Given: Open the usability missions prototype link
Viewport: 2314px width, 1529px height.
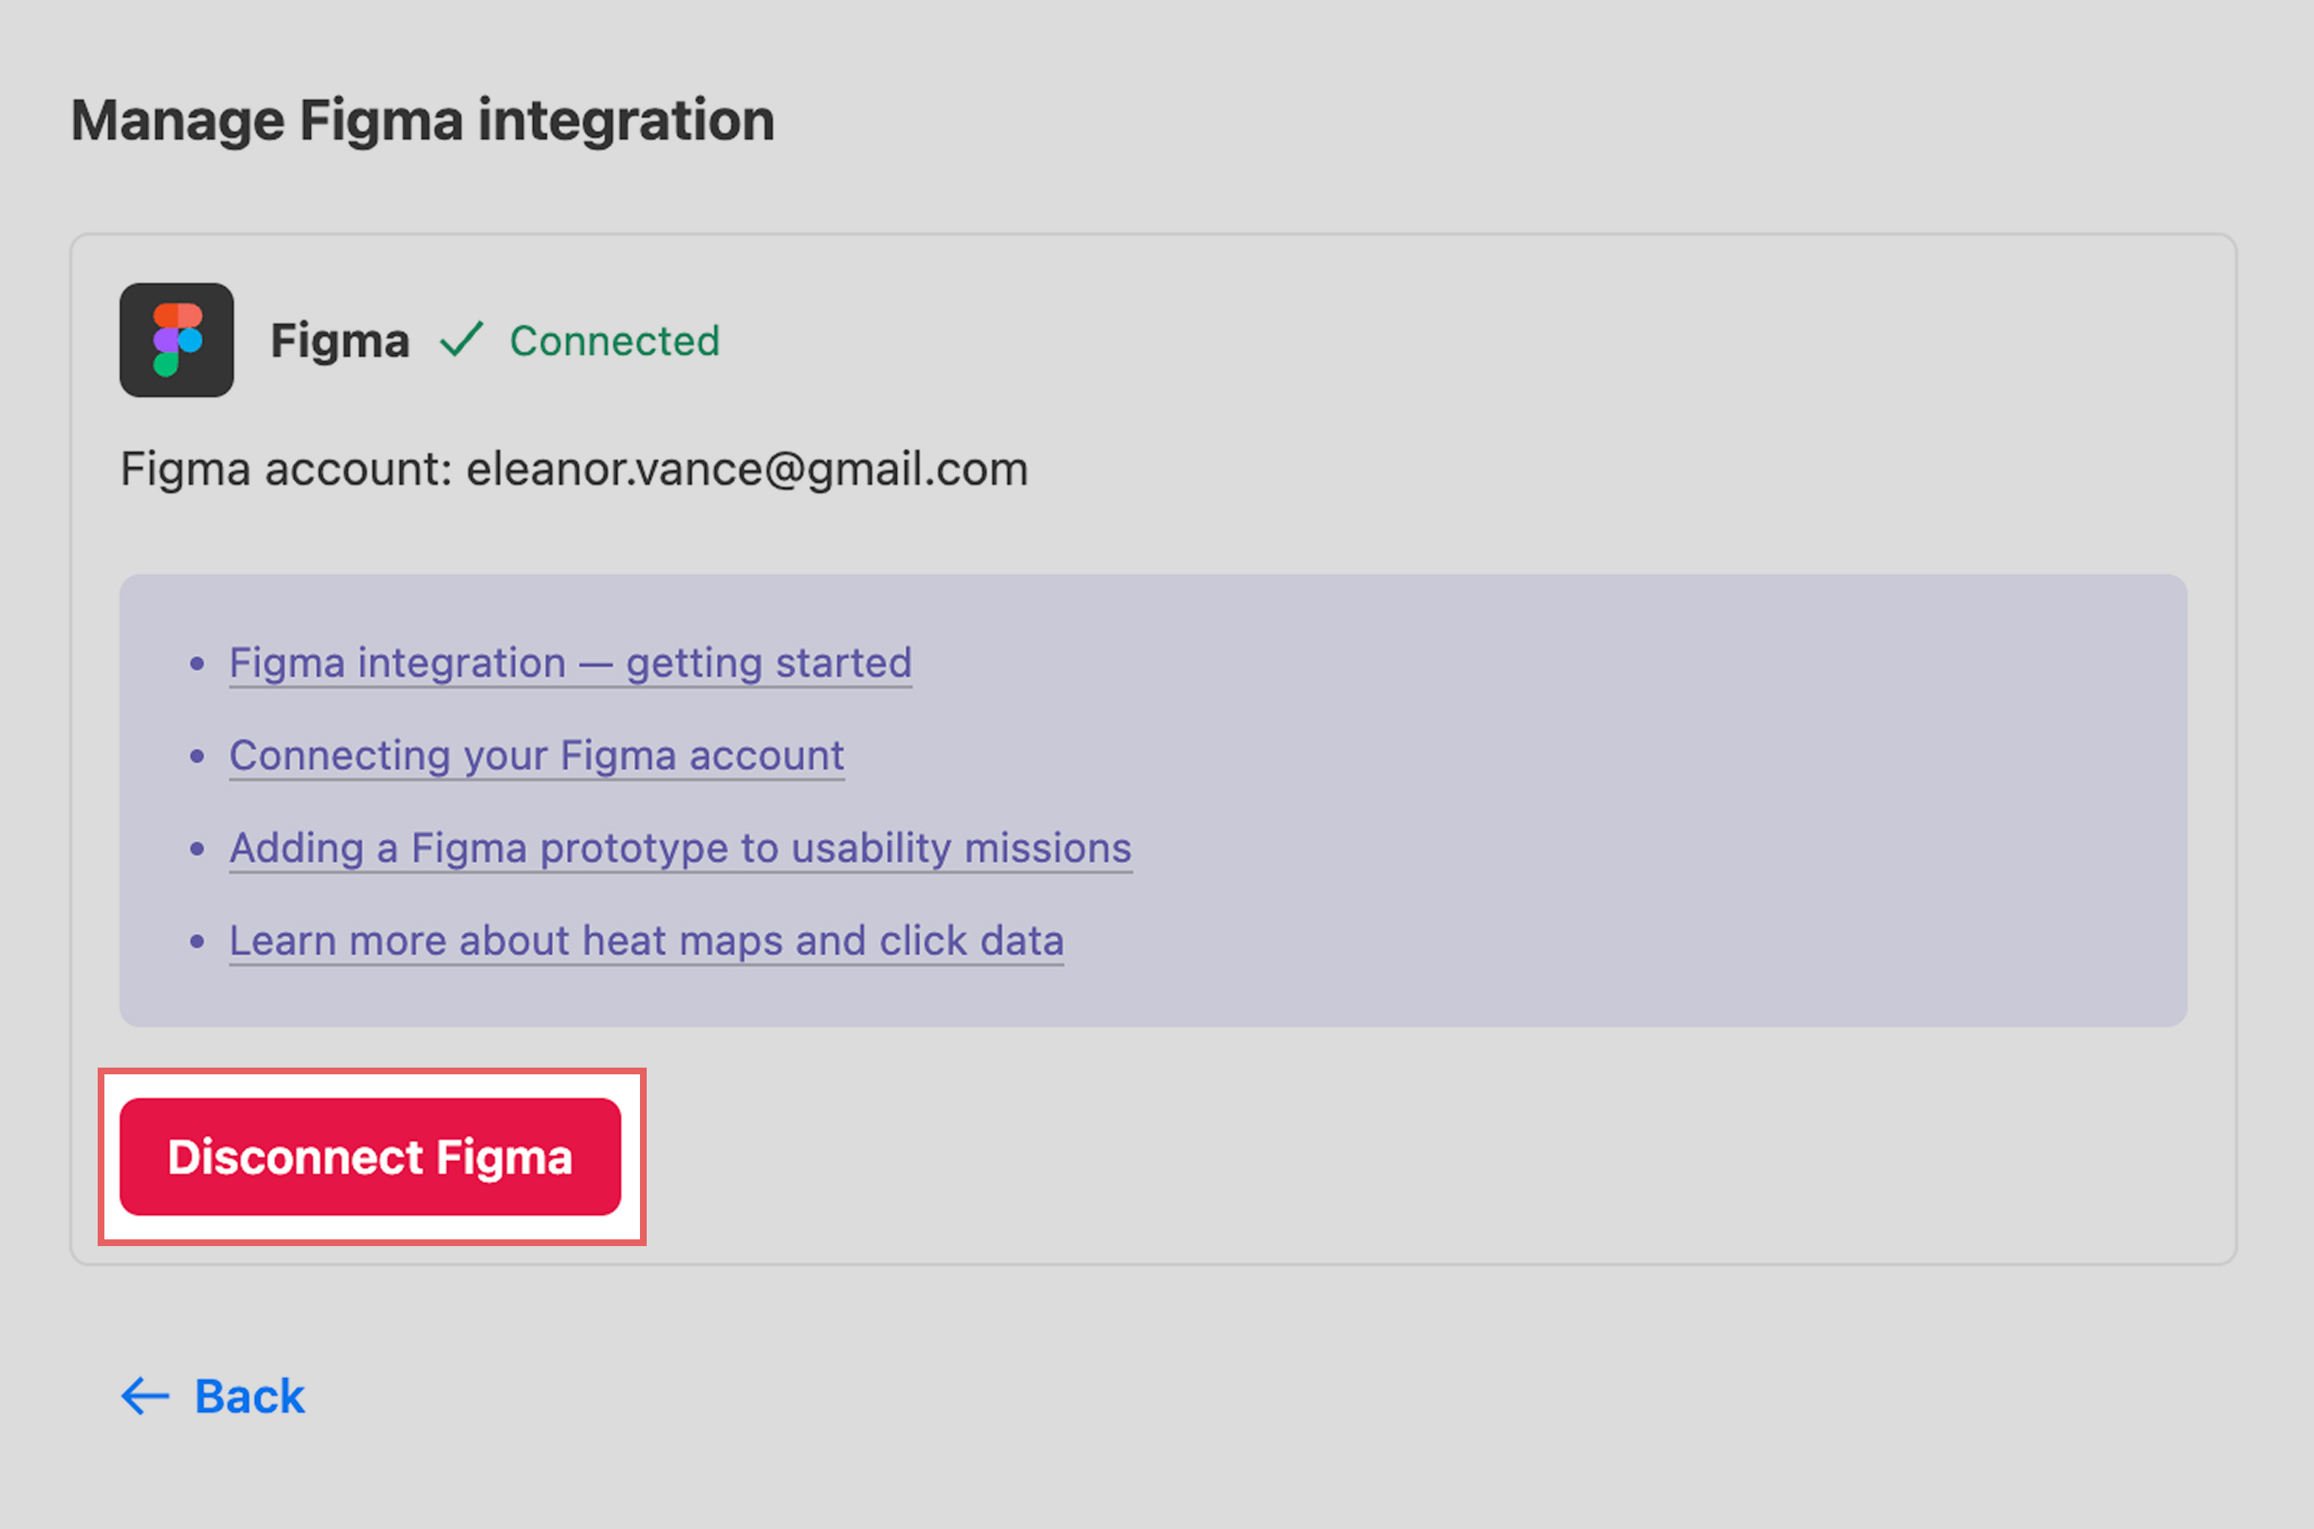Looking at the screenshot, I should [x=680, y=849].
